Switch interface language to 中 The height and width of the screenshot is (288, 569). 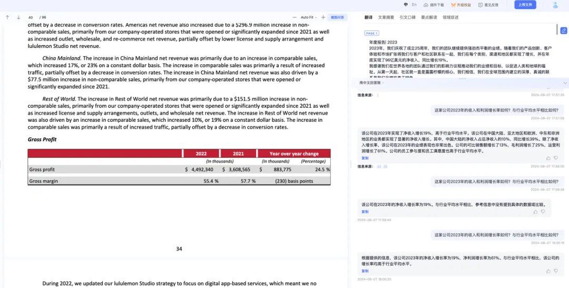point(406,5)
